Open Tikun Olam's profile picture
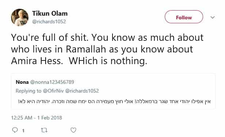This screenshot has width=225, height=137. (x=20, y=17)
